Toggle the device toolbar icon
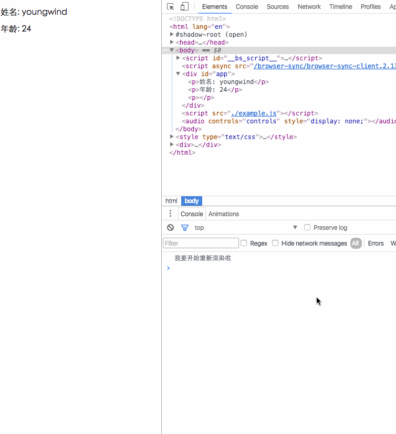396x434 pixels. click(x=184, y=6)
